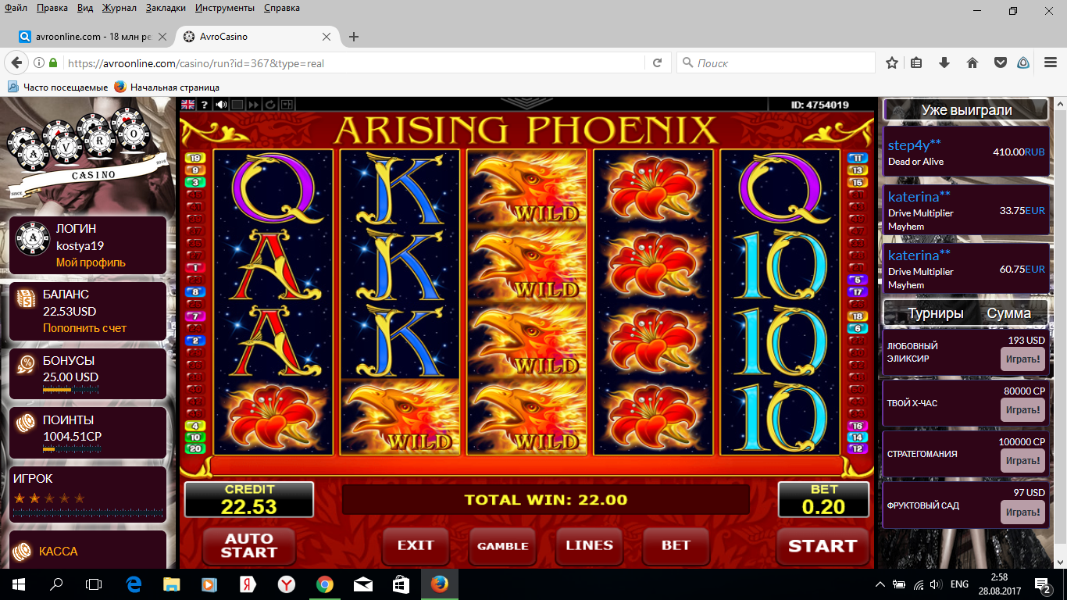The width and height of the screenshot is (1067, 600).
Task: Click the UK flag language icon
Action: 187,104
